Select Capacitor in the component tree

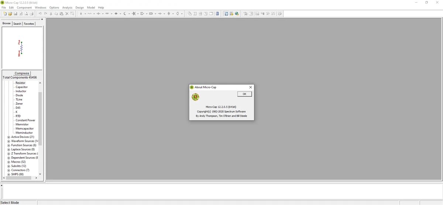click(21, 87)
